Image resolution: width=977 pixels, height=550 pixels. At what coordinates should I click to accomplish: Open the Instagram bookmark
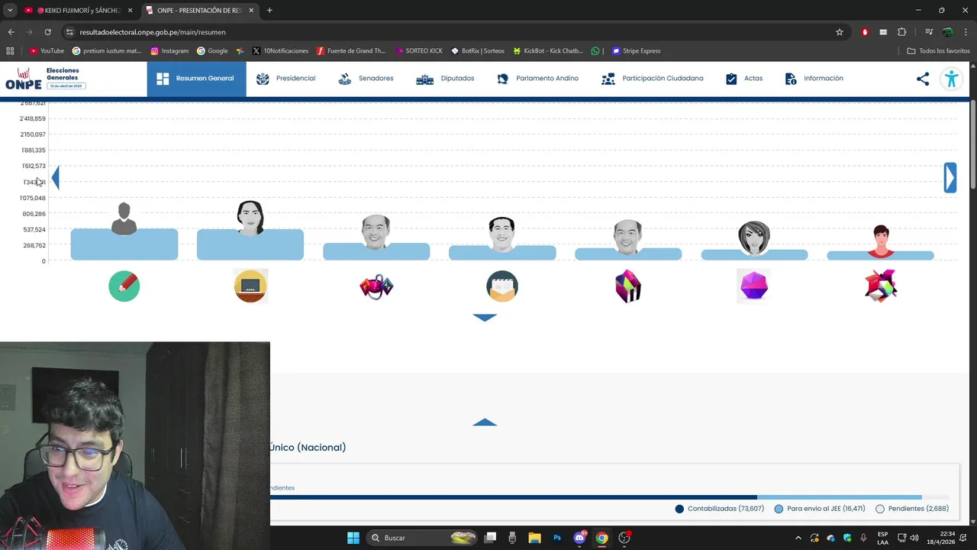[x=169, y=51]
